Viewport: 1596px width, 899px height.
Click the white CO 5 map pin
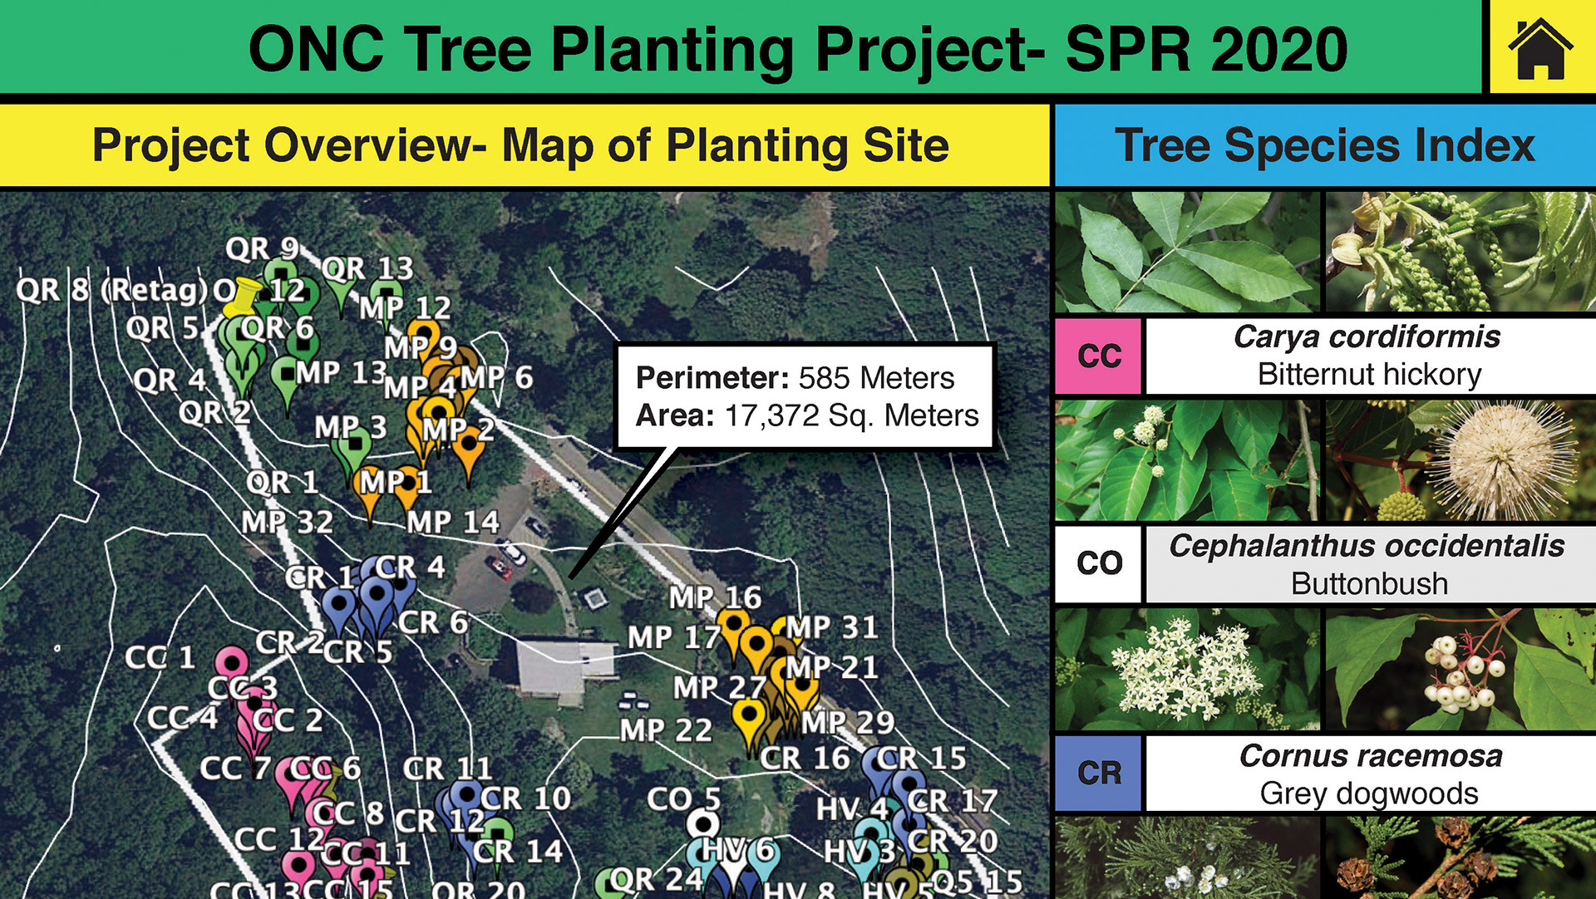[x=703, y=825]
